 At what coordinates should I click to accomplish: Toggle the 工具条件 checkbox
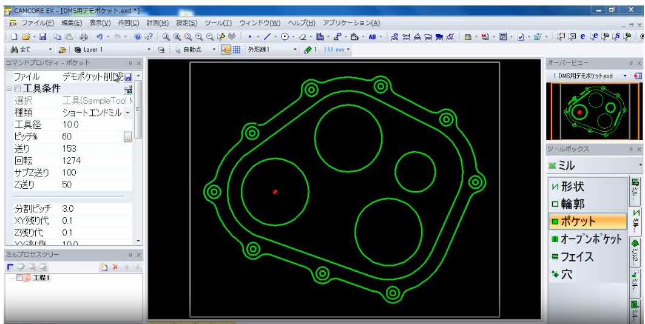pyautogui.click(x=17, y=89)
